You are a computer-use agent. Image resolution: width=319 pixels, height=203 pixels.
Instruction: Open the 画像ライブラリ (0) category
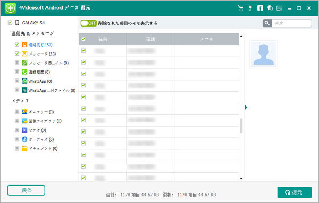(45, 121)
